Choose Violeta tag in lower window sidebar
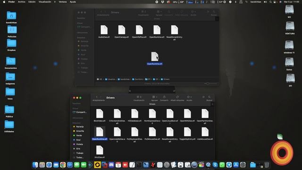 click(x=78, y=144)
